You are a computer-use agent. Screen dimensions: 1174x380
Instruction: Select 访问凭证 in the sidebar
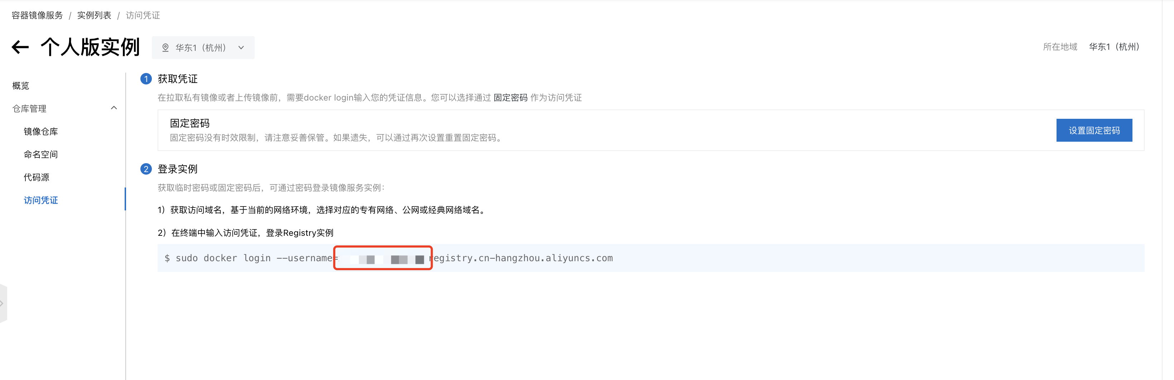pos(40,200)
